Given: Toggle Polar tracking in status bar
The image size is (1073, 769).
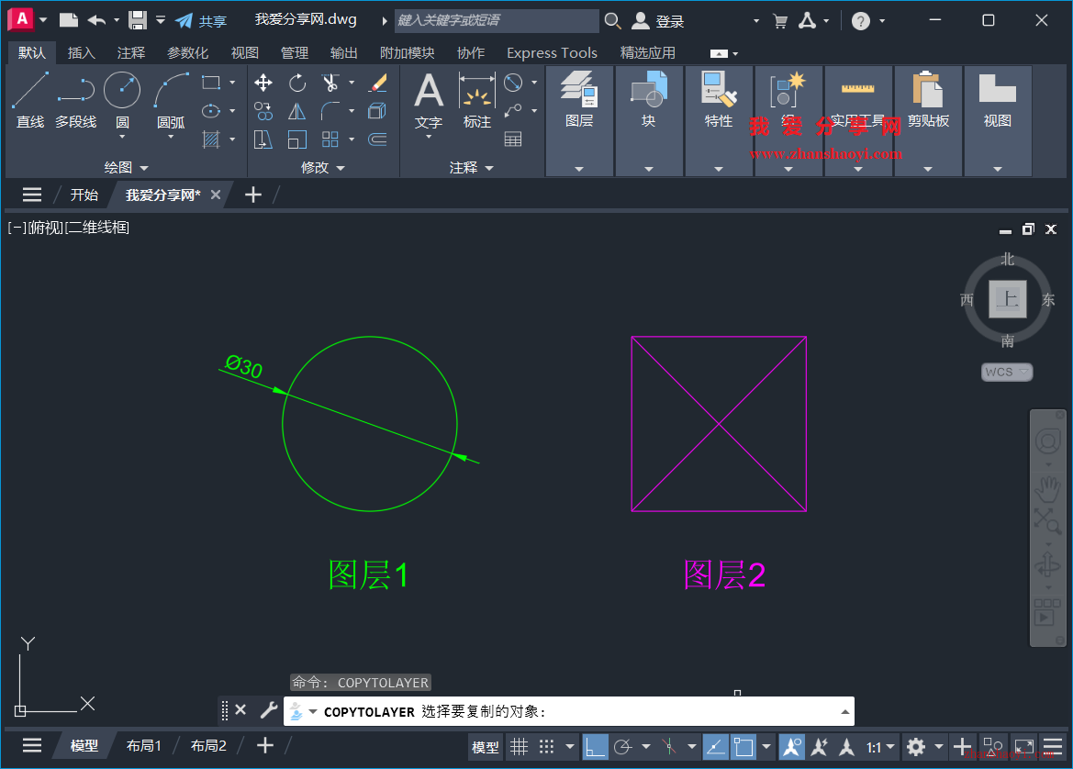Looking at the screenshot, I should coord(622,746).
